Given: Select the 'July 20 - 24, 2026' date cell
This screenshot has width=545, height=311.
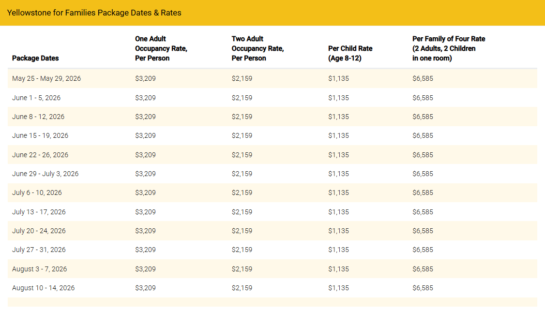Looking at the screenshot, I should tap(39, 231).
